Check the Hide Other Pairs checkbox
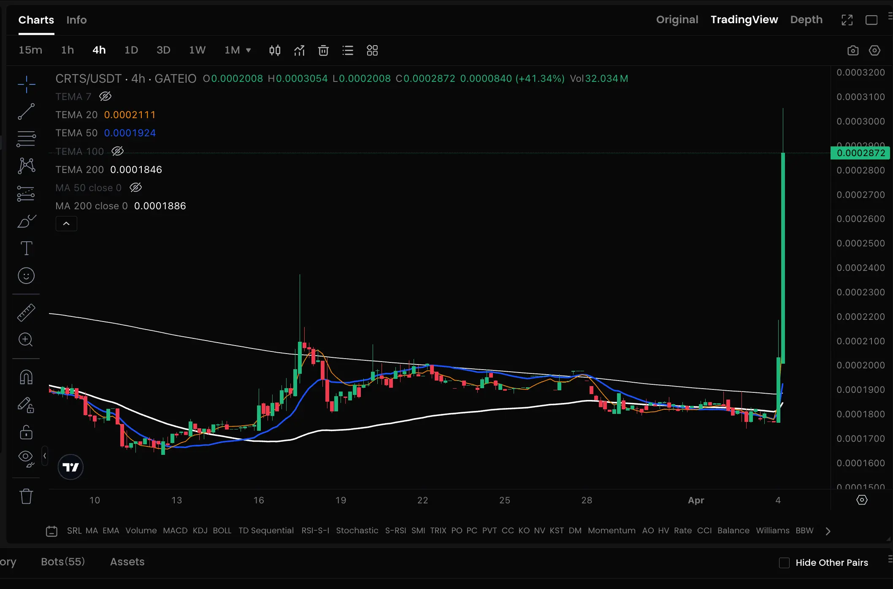Screen dimensions: 893x589 tap(784, 562)
